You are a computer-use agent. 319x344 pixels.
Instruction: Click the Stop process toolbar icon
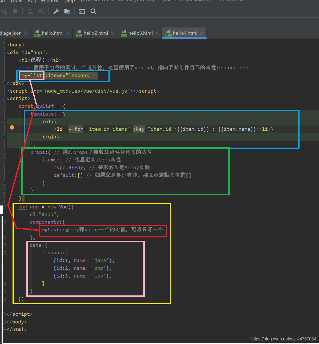pos(15,11)
